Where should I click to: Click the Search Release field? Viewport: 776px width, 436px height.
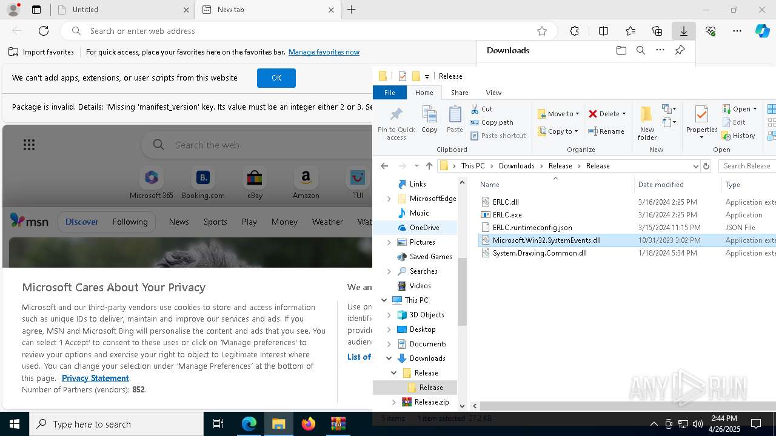click(x=747, y=166)
